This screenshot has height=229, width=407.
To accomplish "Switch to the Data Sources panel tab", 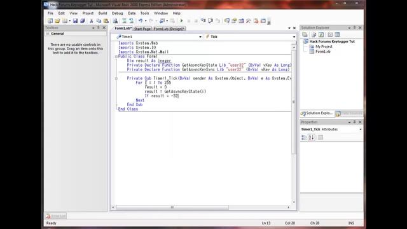I will (349, 113).
